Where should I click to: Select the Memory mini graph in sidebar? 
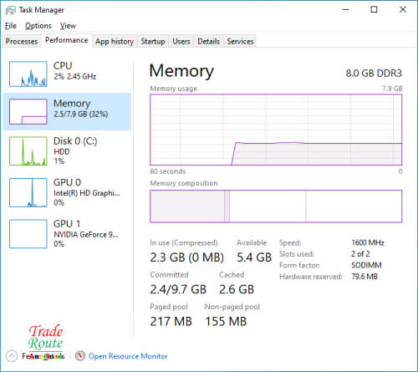[28, 112]
